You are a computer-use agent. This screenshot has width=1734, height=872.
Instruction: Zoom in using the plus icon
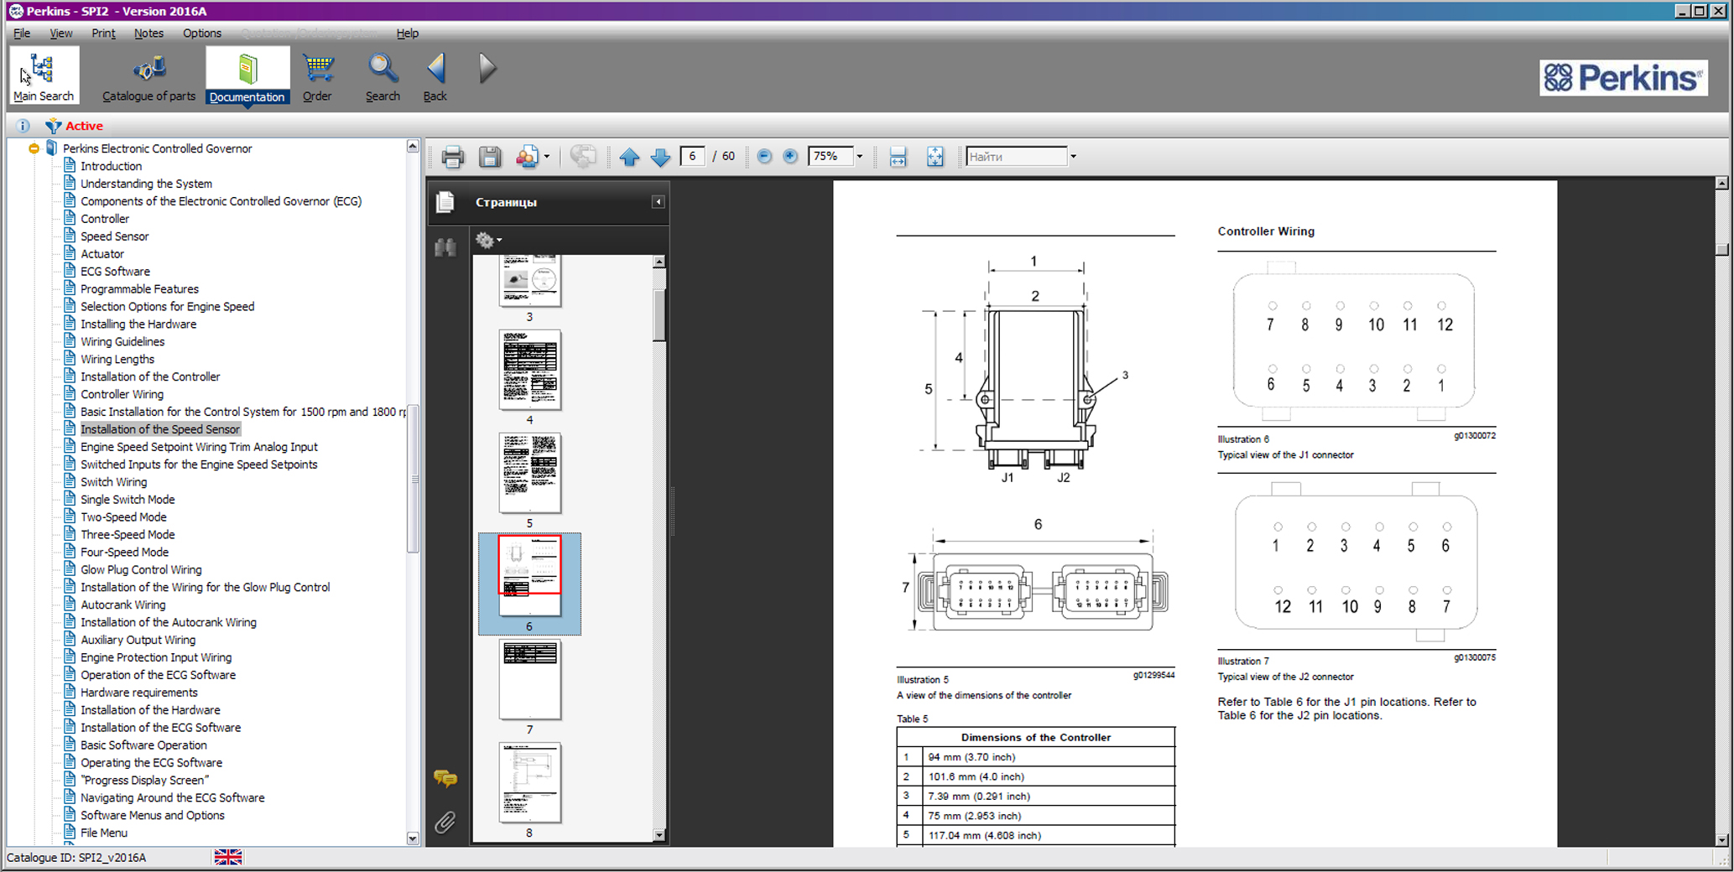[x=790, y=157]
